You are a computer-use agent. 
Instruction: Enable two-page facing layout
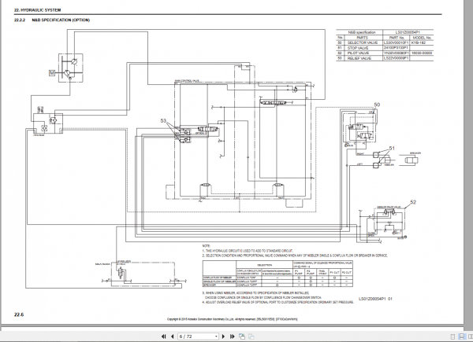point(471,336)
